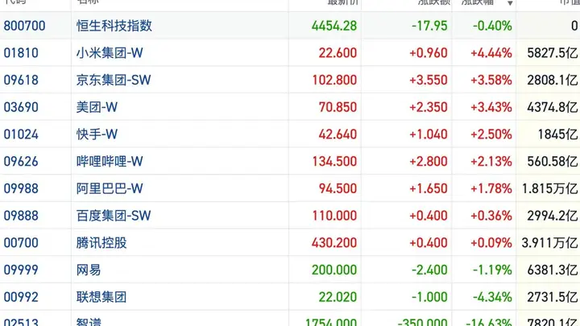The height and width of the screenshot is (326, 580).
Task: Click the price 102.800
Action: coord(334,80)
